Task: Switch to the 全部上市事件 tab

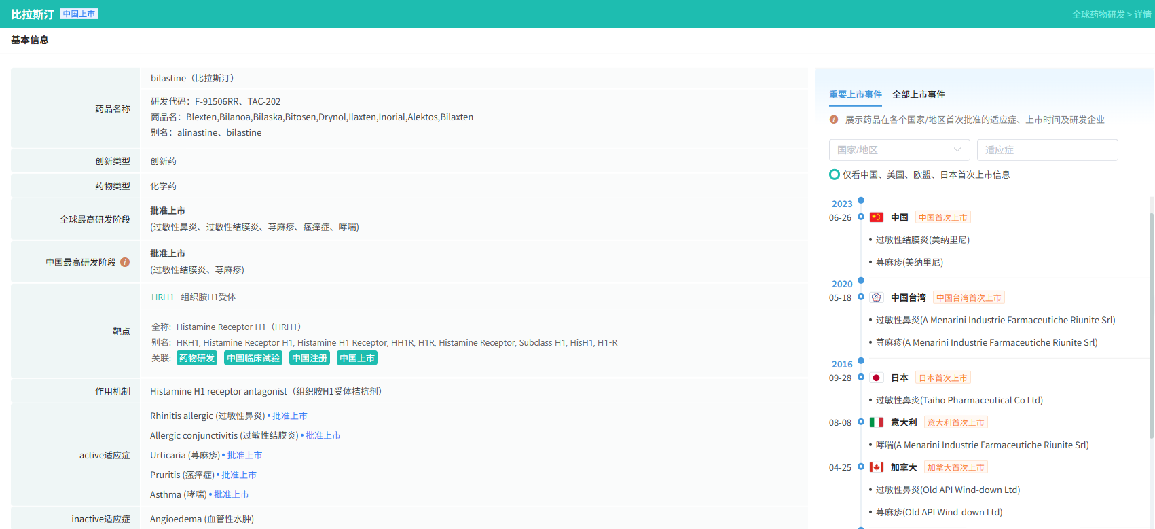Action: (x=918, y=94)
